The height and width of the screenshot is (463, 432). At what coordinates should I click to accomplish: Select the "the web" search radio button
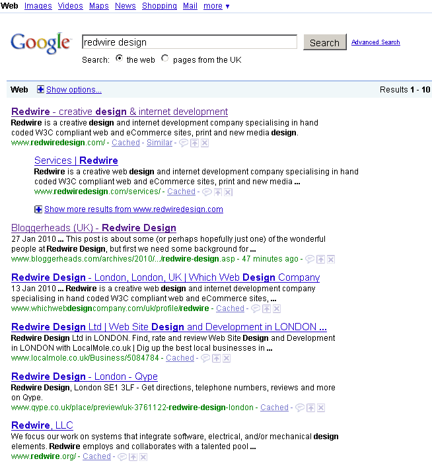pyautogui.click(x=119, y=59)
